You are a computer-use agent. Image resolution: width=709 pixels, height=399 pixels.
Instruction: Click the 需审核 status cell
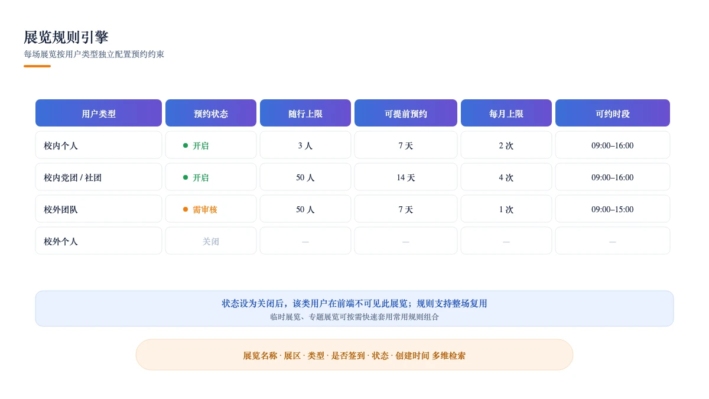coord(211,209)
